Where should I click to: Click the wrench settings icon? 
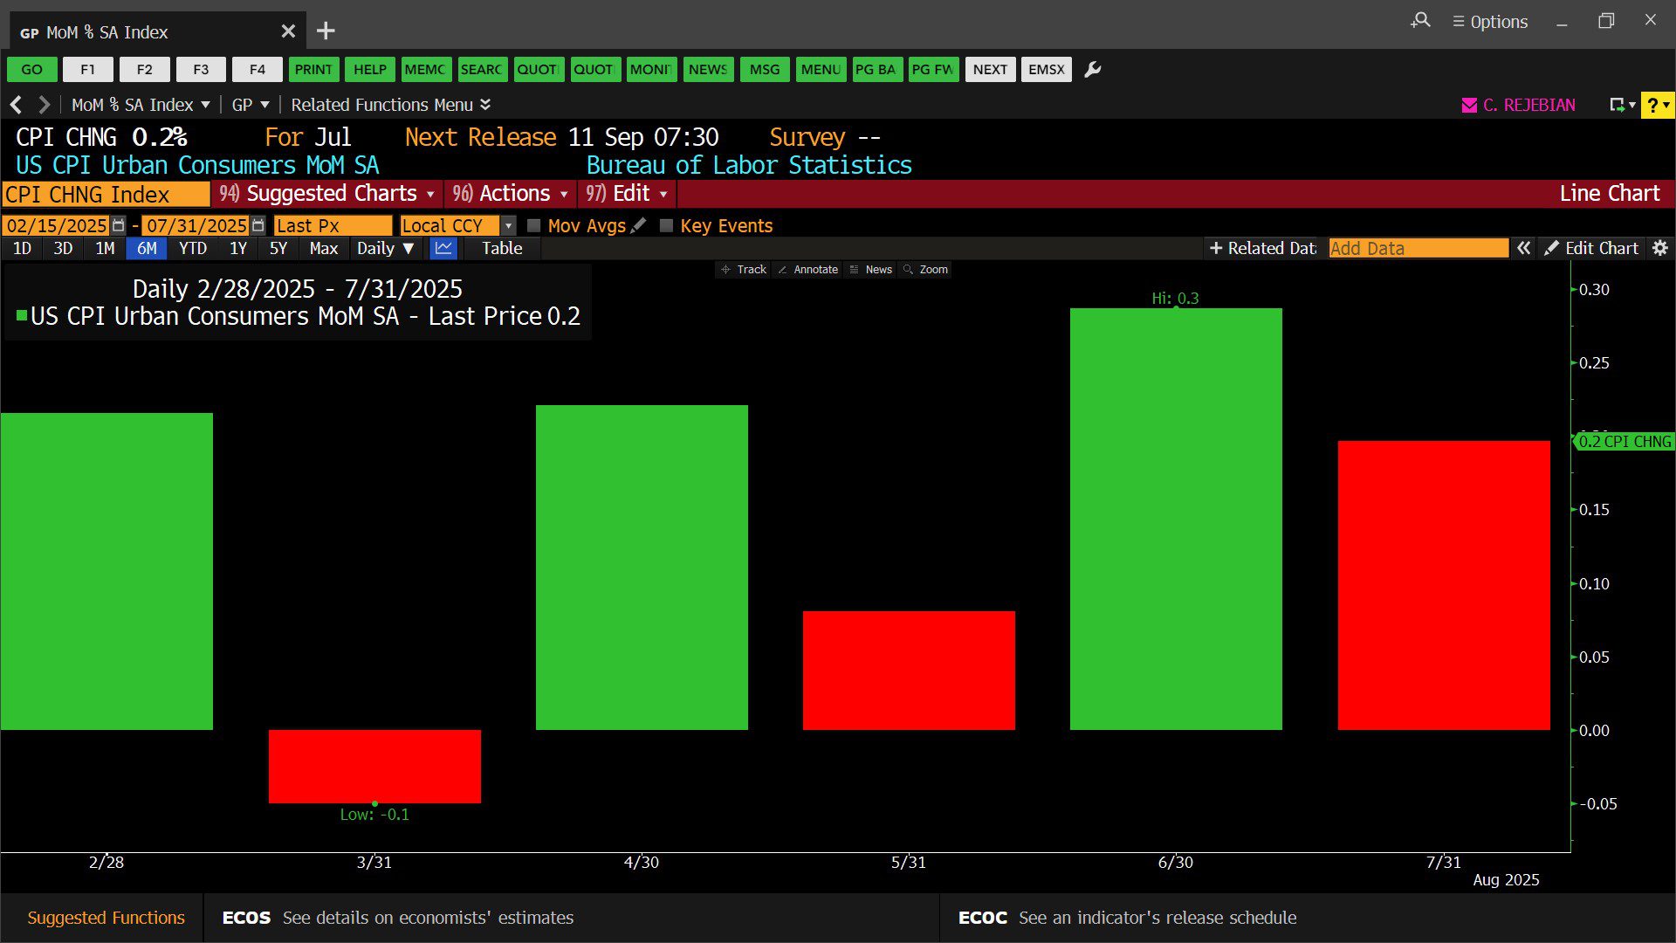tap(1092, 70)
